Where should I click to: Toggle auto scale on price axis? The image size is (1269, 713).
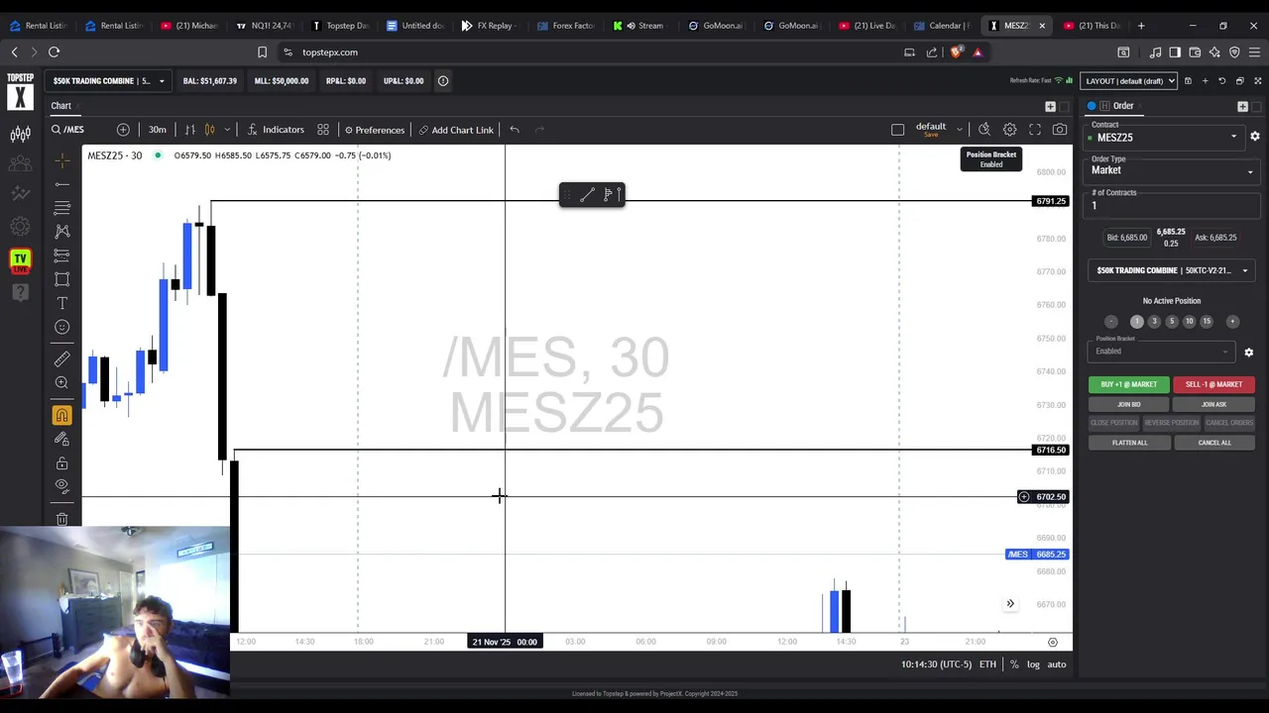click(1057, 664)
